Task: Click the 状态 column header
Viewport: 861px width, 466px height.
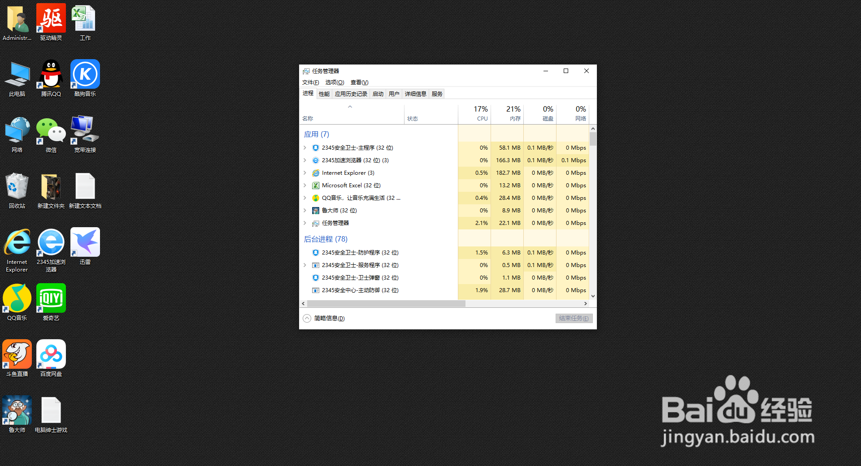Action: (431, 114)
